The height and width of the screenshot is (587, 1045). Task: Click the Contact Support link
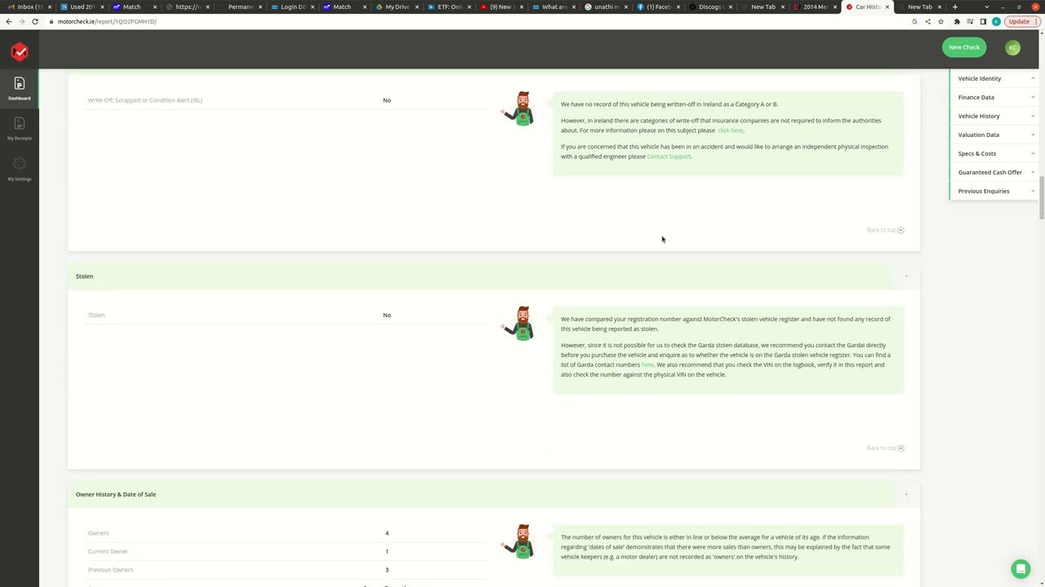tap(668, 157)
